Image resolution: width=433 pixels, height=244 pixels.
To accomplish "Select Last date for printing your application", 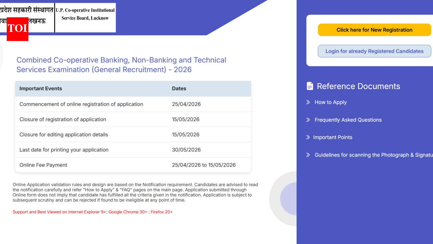I will click(64, 150).
